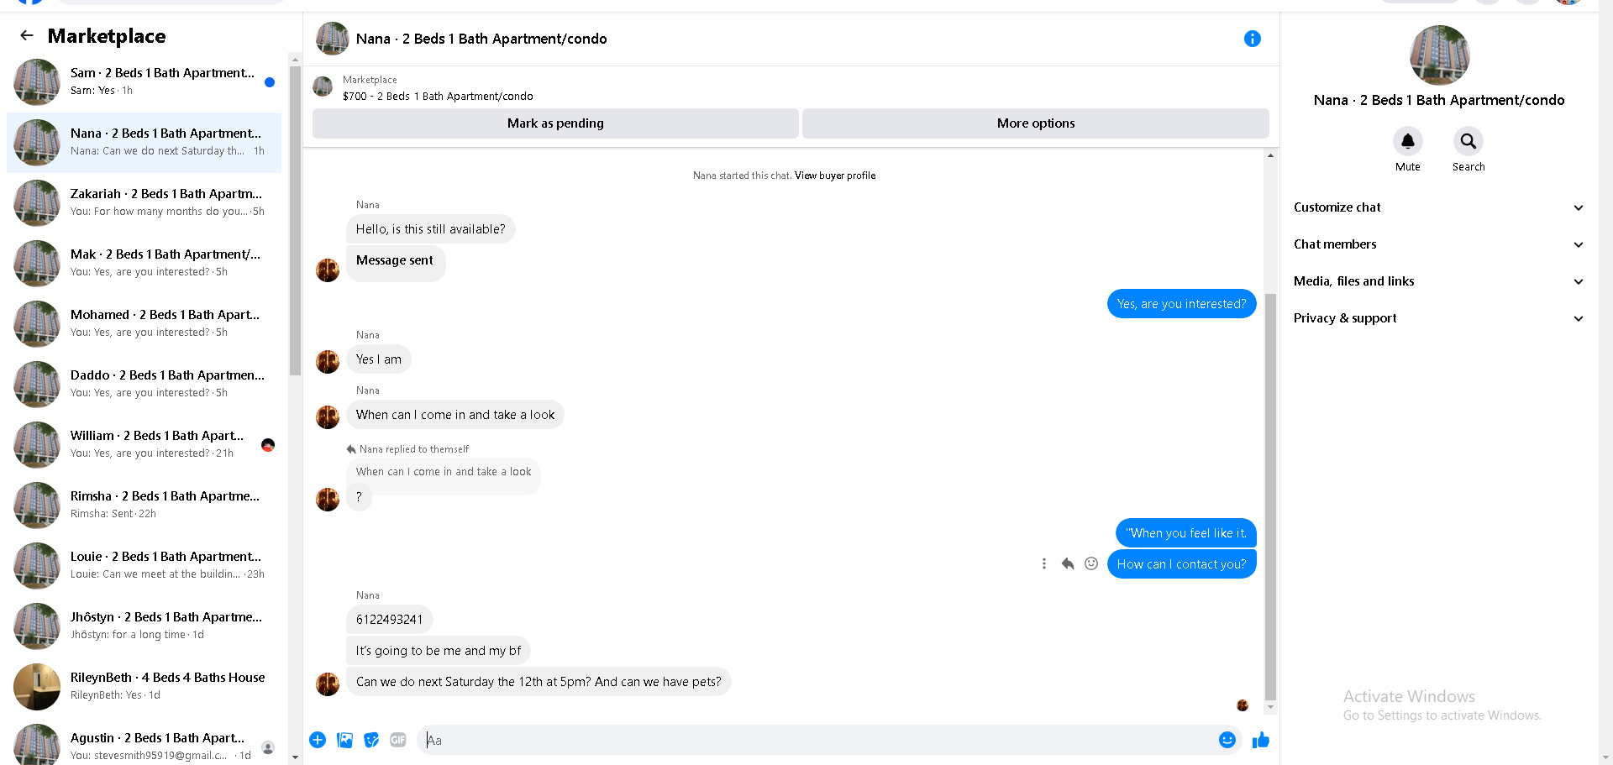Reply to the "How can I contact you?" message
The height and width of the screenshot is (765, 1613).
pos(1067,563)
